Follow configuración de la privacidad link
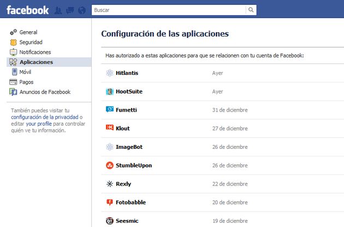Screen dimensions: 344x227 45,117
